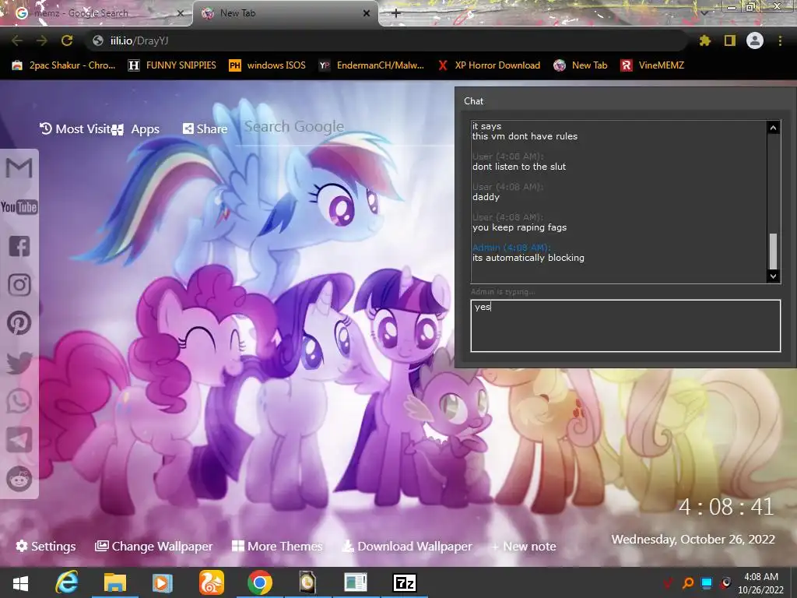Click the 'this vm dont have rules' chat message
The height and width of the screenshot is (598, 797).
(x=525, y=136)
